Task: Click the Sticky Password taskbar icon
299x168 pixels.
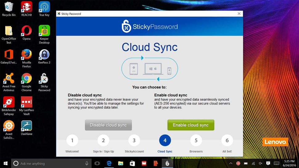Action: (167, 163)
